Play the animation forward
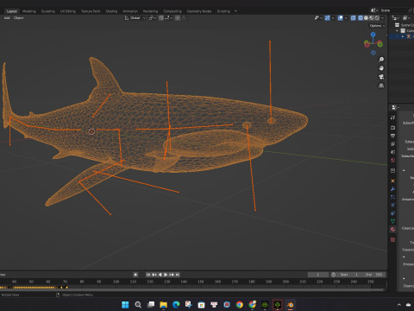The width and height of the screenshot is (414, 311). point(166,275)
